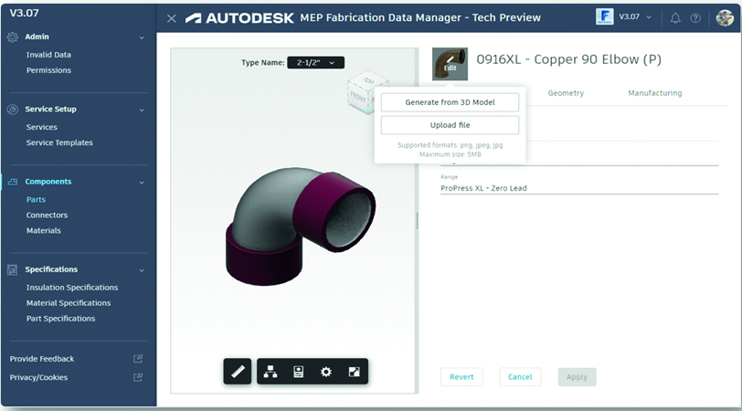Open the Provide Feedback link
The height and width of the screenshot is (411, 742).
pyautogui.click(x=42, y=359)
